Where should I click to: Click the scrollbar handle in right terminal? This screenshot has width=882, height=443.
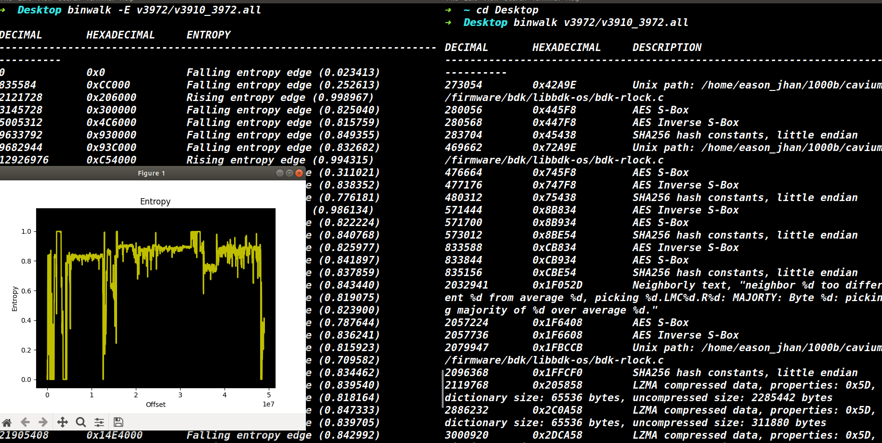point(443,389)
